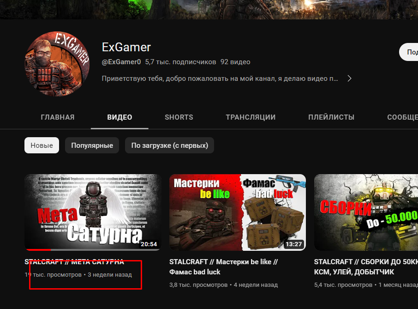This screenshot has width=418, height=309.
Task: Open the ГЛАВНАЯ tab
Action: (x=58, y=117)
